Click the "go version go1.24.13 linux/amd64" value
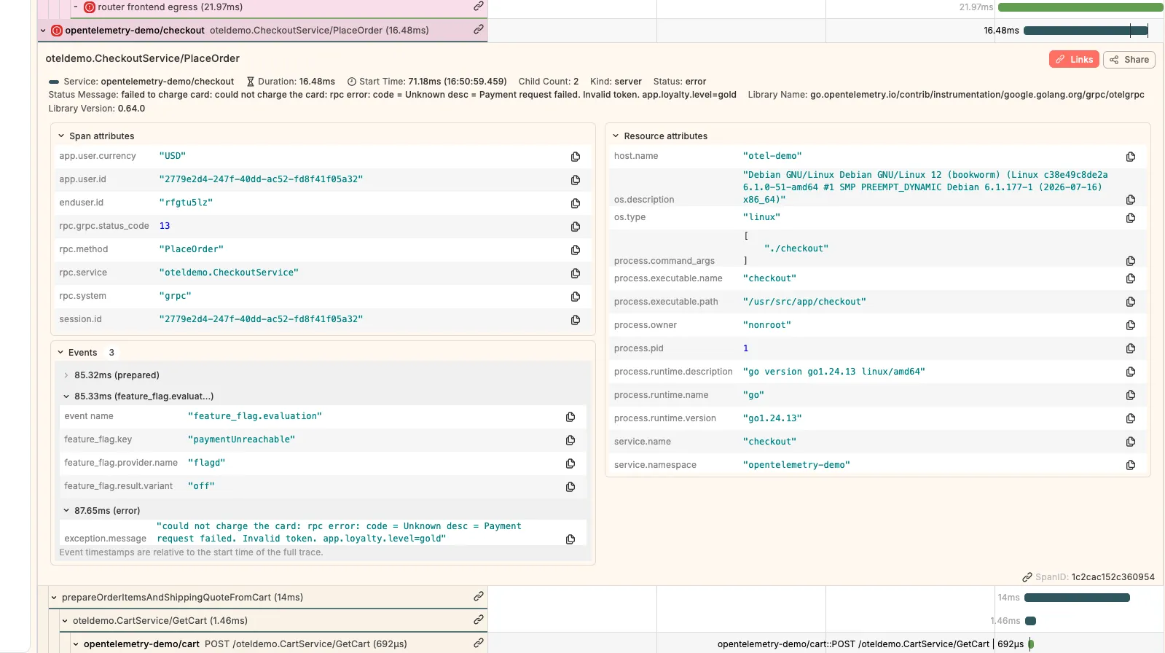The height and width of the screenshot is (653, 1165). [x=833, y=372]
